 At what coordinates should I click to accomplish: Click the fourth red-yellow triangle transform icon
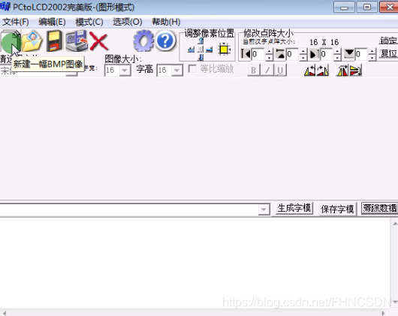pyautogui.click(x=356, y=71)
